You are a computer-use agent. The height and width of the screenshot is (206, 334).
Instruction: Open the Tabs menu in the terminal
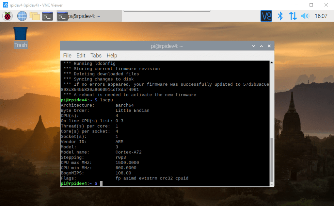96,56
